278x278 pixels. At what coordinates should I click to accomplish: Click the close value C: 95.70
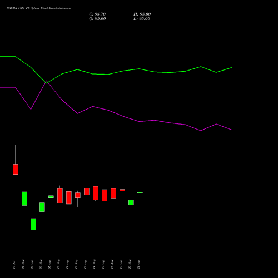coord(97,14)
